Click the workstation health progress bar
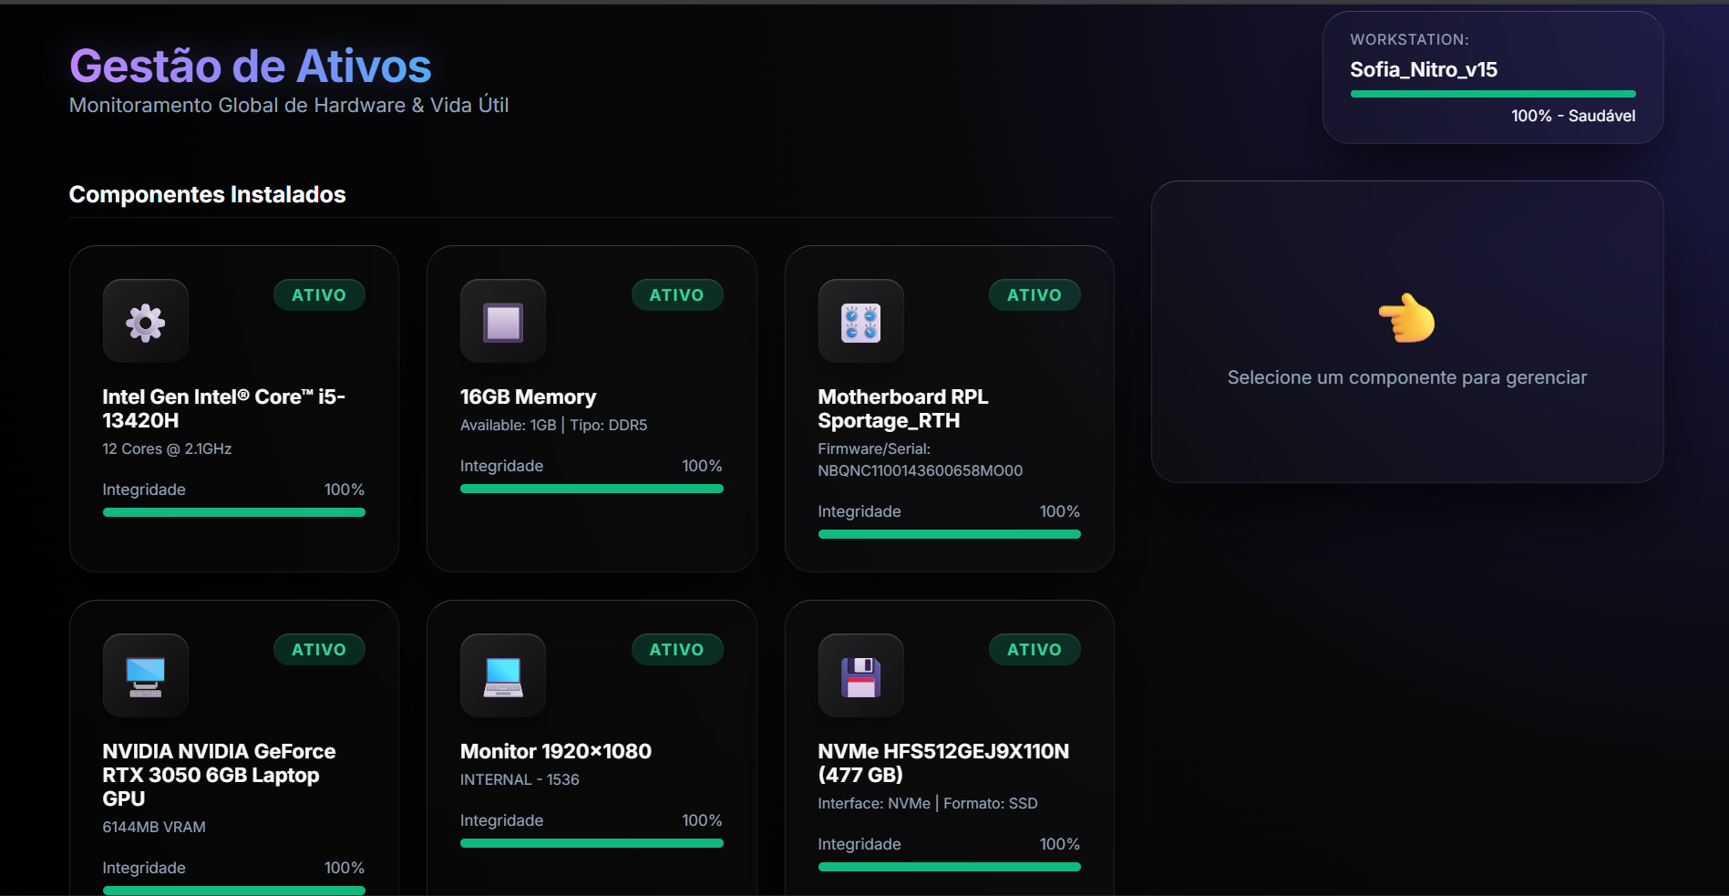 (x=1492, y=94)
